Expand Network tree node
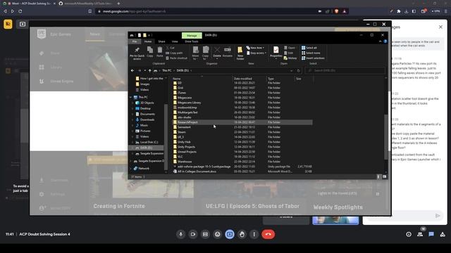This screenshot has height=253, width=451. [x=131, y=169]
